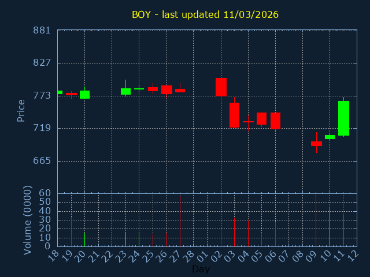Select the red candlestick on day 26

(166, 89)
